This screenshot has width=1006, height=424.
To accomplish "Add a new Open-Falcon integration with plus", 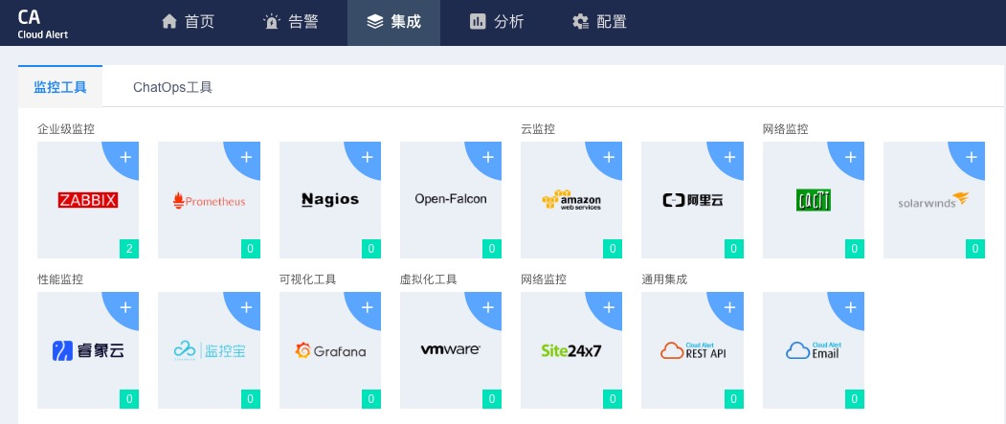I will 487,157.
